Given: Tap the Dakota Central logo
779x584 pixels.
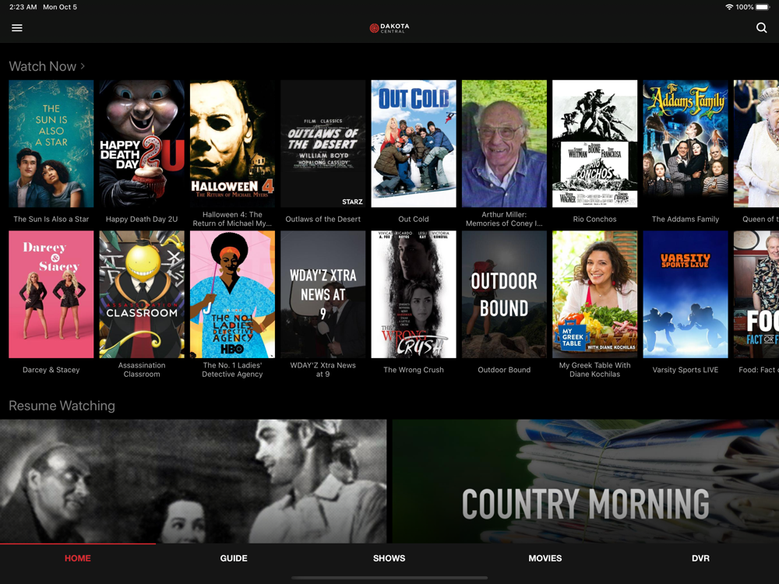Looking at the screenshot, I should [389, 28].
